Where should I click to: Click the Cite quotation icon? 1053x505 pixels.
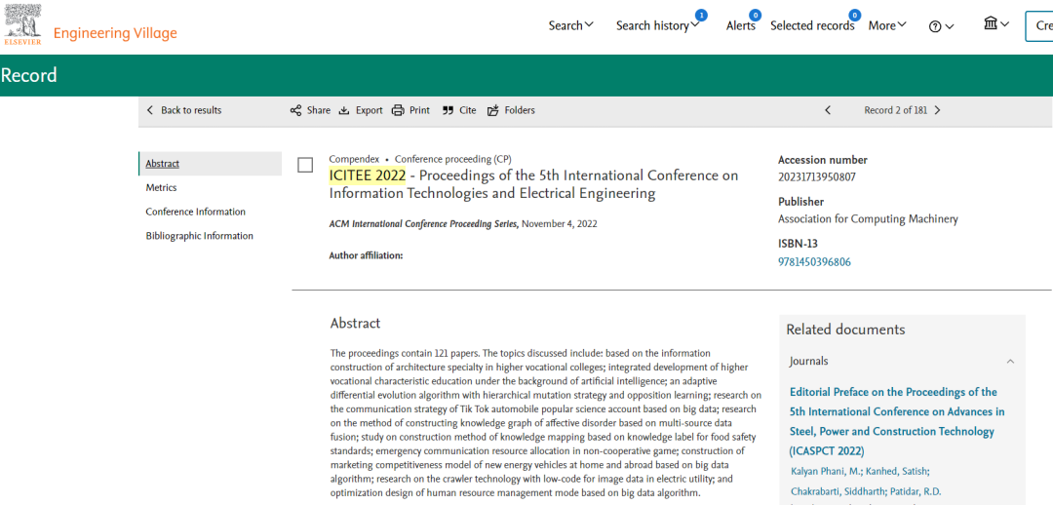(x=448, y=110)
